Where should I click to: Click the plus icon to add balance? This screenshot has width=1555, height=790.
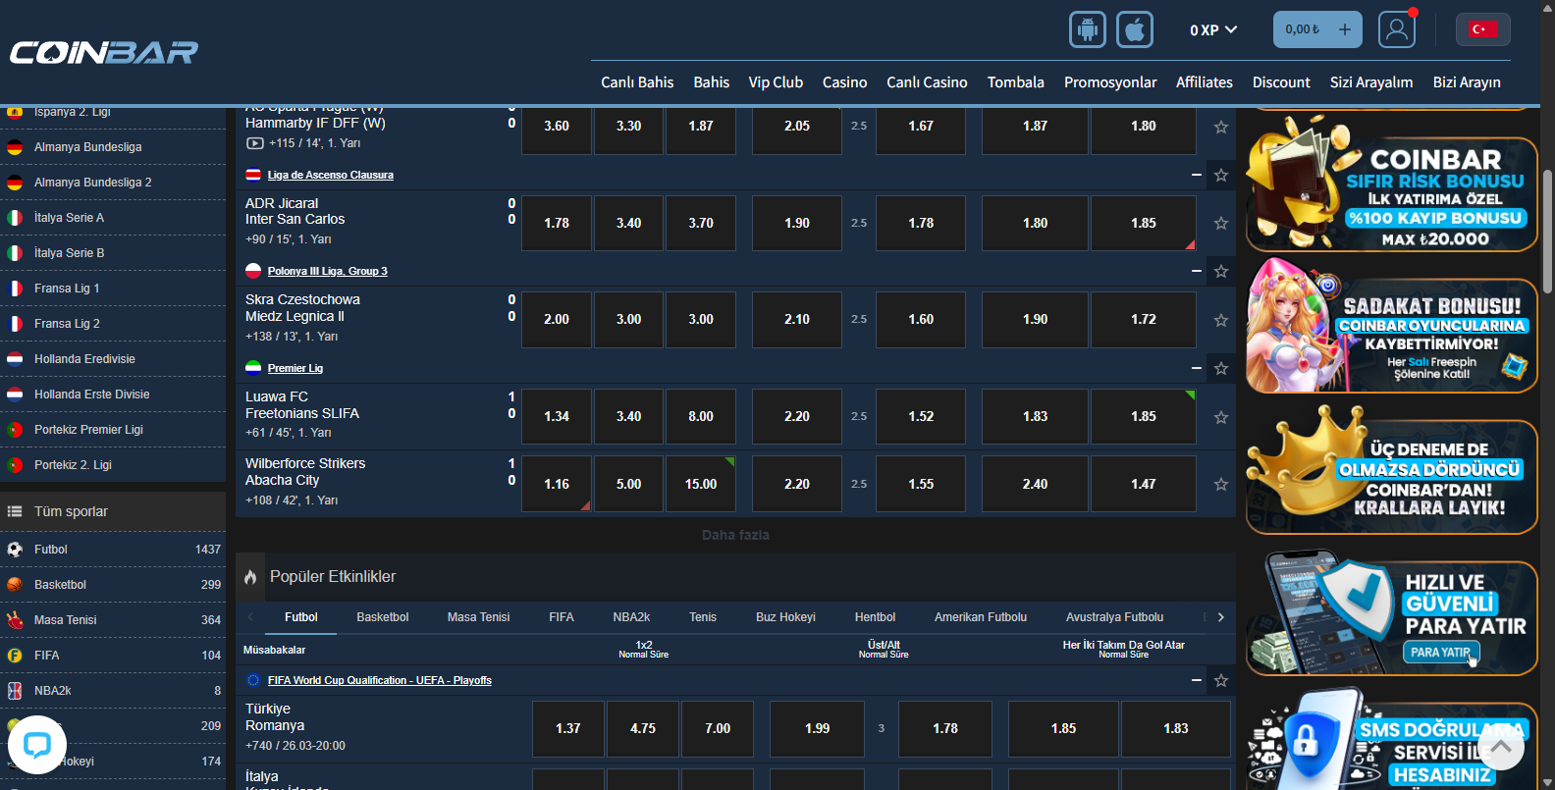coord(1344,29)
